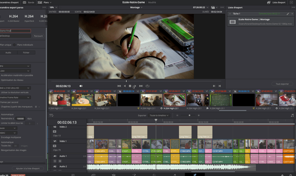Image resolution: width=296 pixels, height=176 pixels.
Task: Click the timeline playhead marker
Action: (156, 120)
